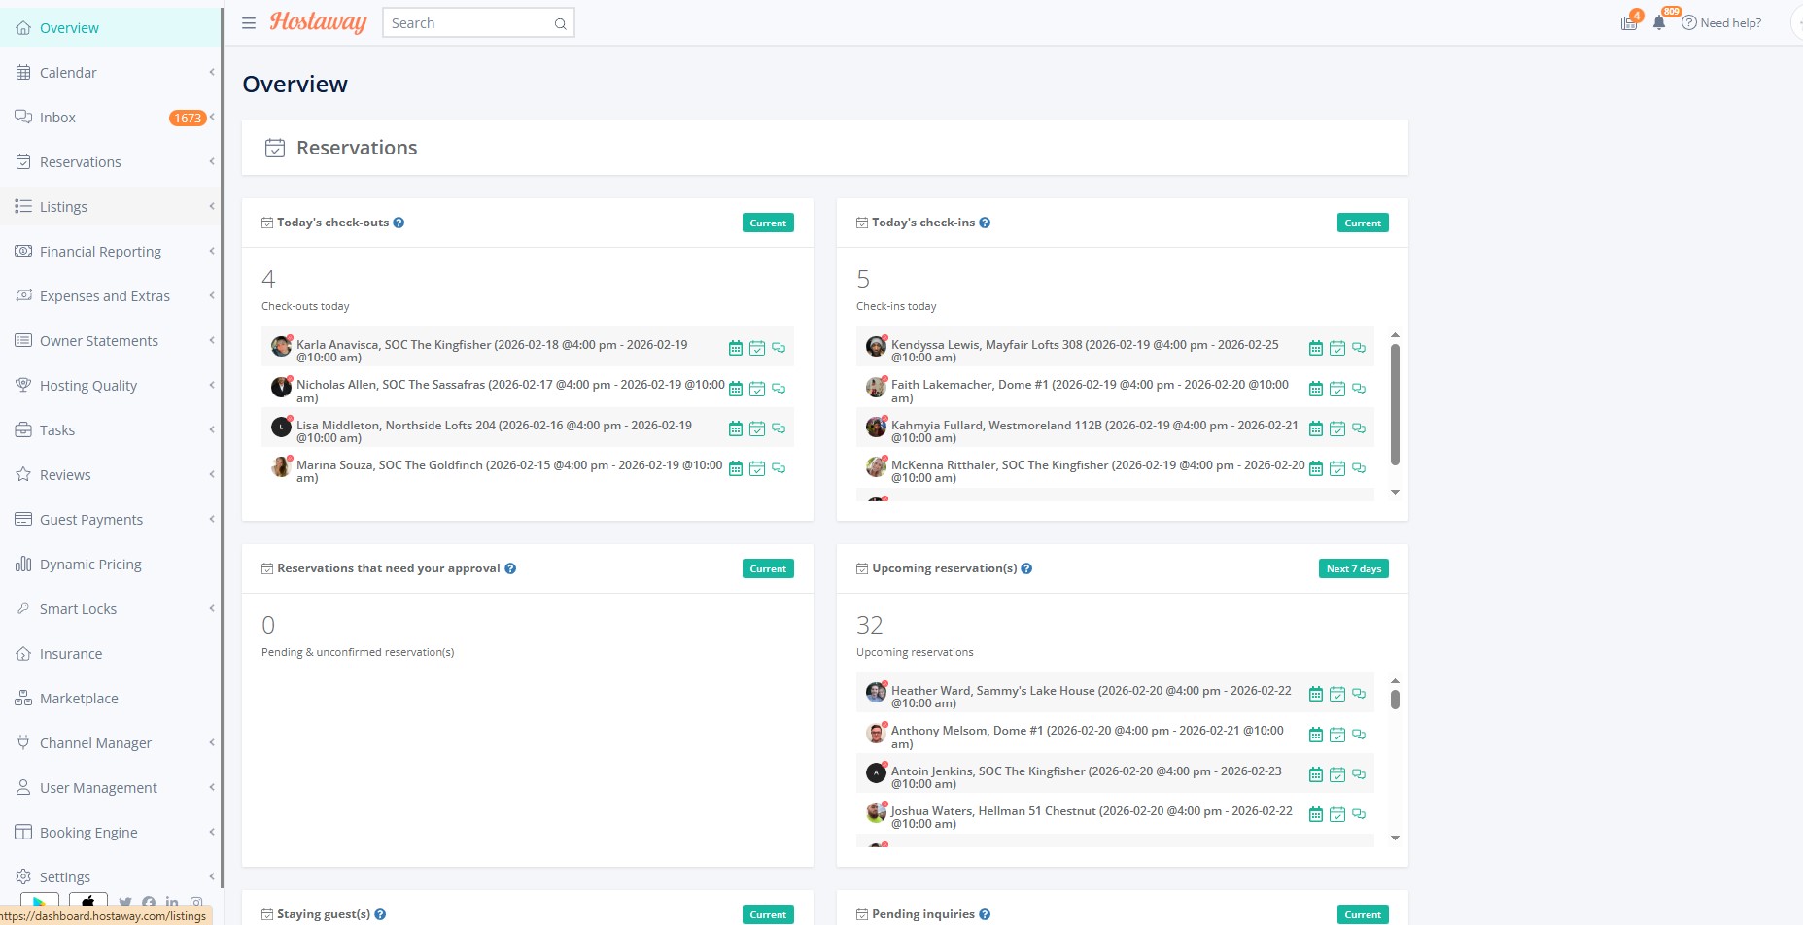Open calendar icon for Antoin Jenkins's row

pos(1316,774)
